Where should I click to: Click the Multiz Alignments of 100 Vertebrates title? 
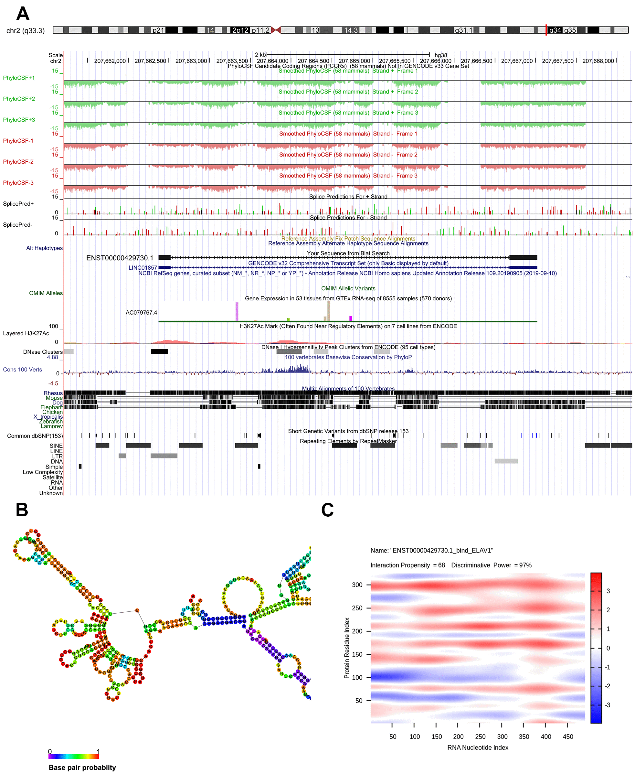pos(348,389)
